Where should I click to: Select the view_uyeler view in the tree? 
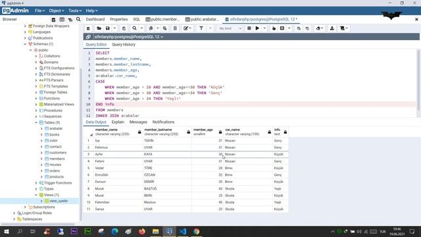coord(59,201)
